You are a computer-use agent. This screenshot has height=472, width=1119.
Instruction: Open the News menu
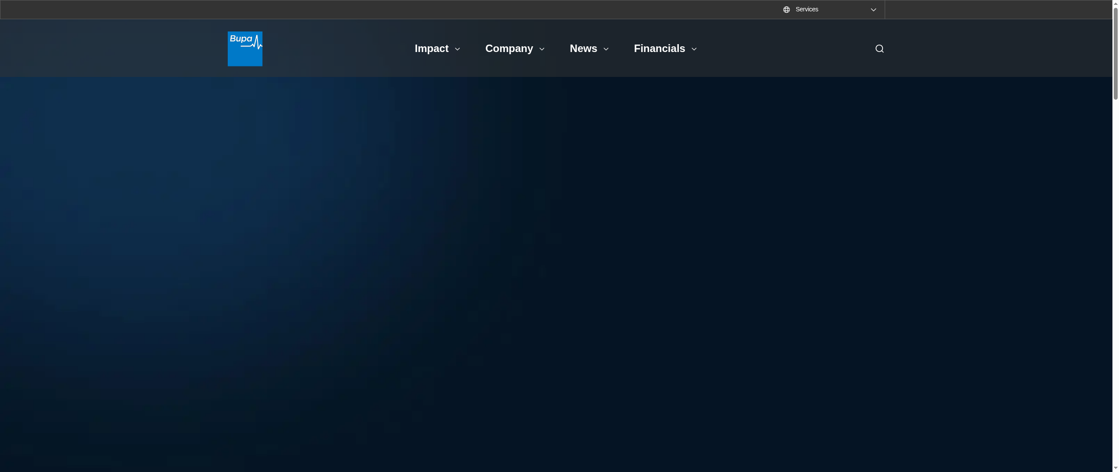583,49
